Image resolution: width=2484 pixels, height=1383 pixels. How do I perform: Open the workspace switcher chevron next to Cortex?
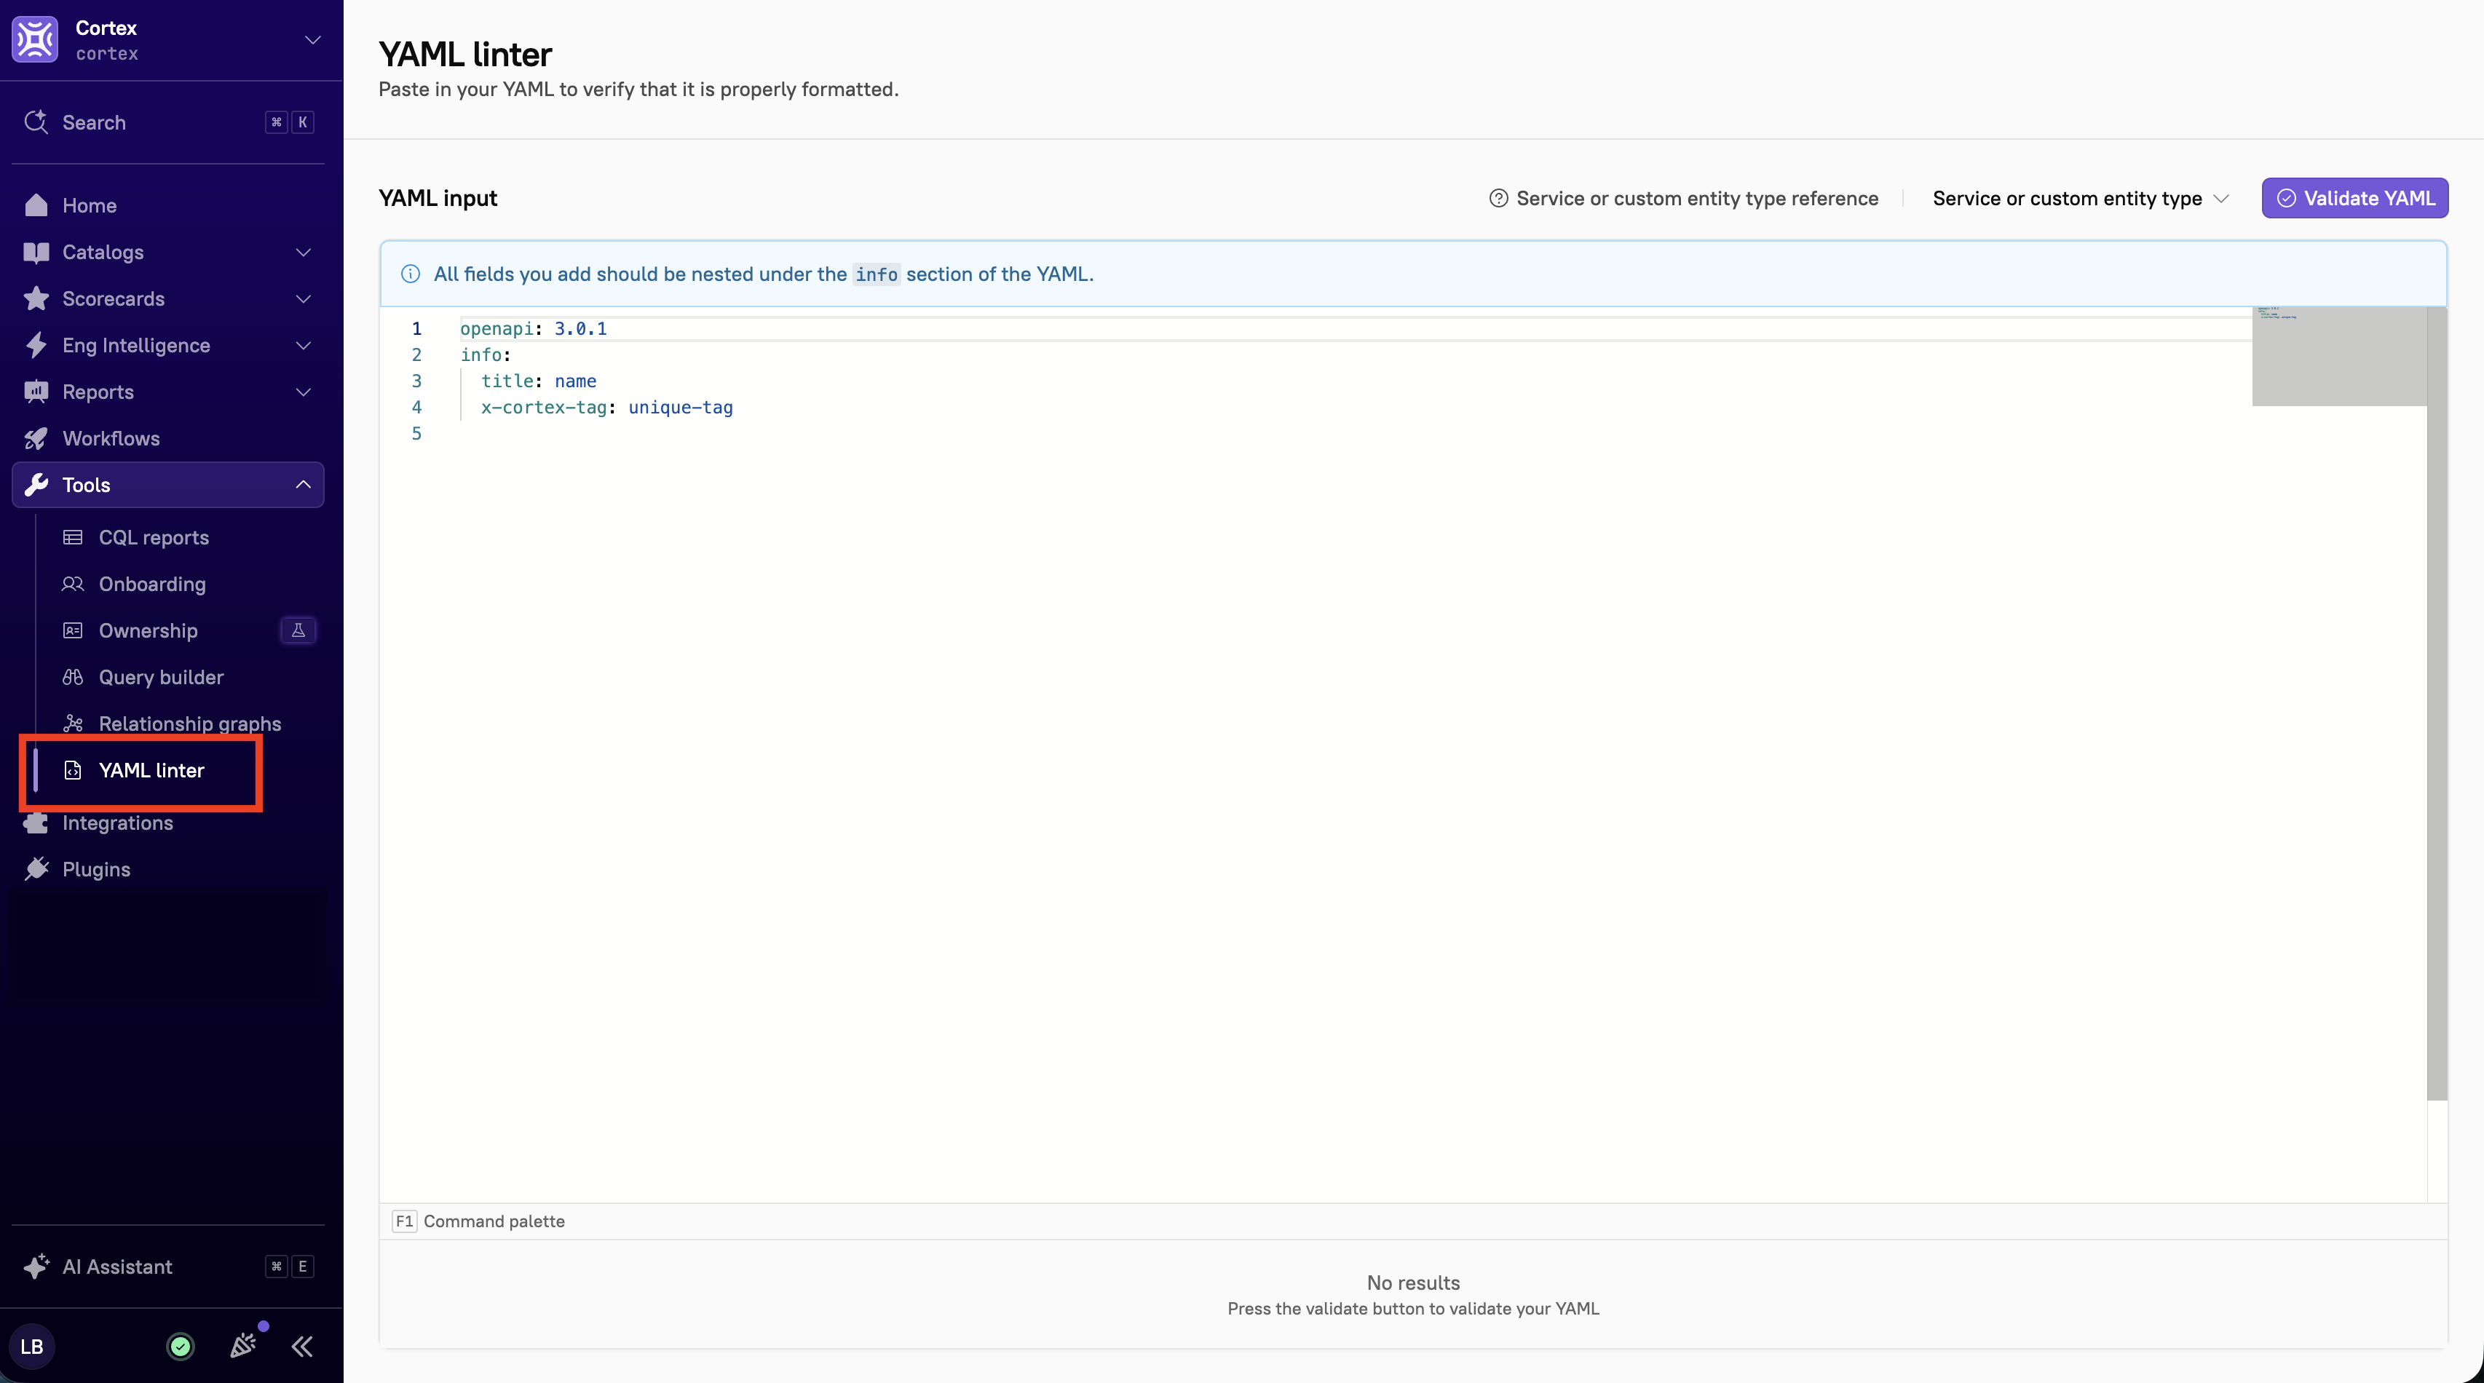(x=312, y=39)
